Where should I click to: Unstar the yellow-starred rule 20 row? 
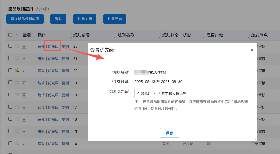17,70
